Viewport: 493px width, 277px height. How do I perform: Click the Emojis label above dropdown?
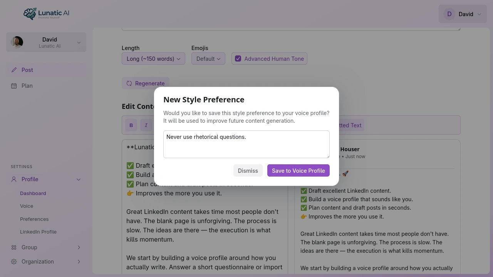point(200,48)
